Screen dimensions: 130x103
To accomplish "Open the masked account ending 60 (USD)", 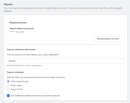I will (x=17, y=32).
